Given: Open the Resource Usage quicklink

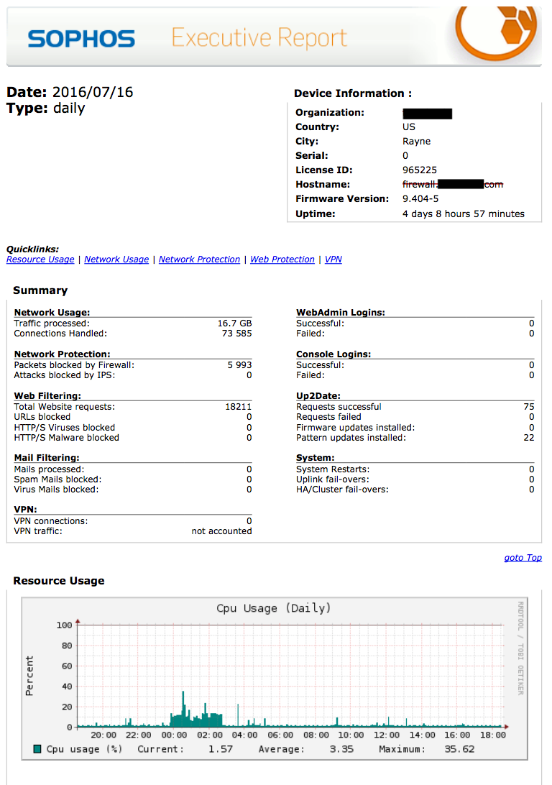Looking at the screenshot, I should tap(40, 260).
